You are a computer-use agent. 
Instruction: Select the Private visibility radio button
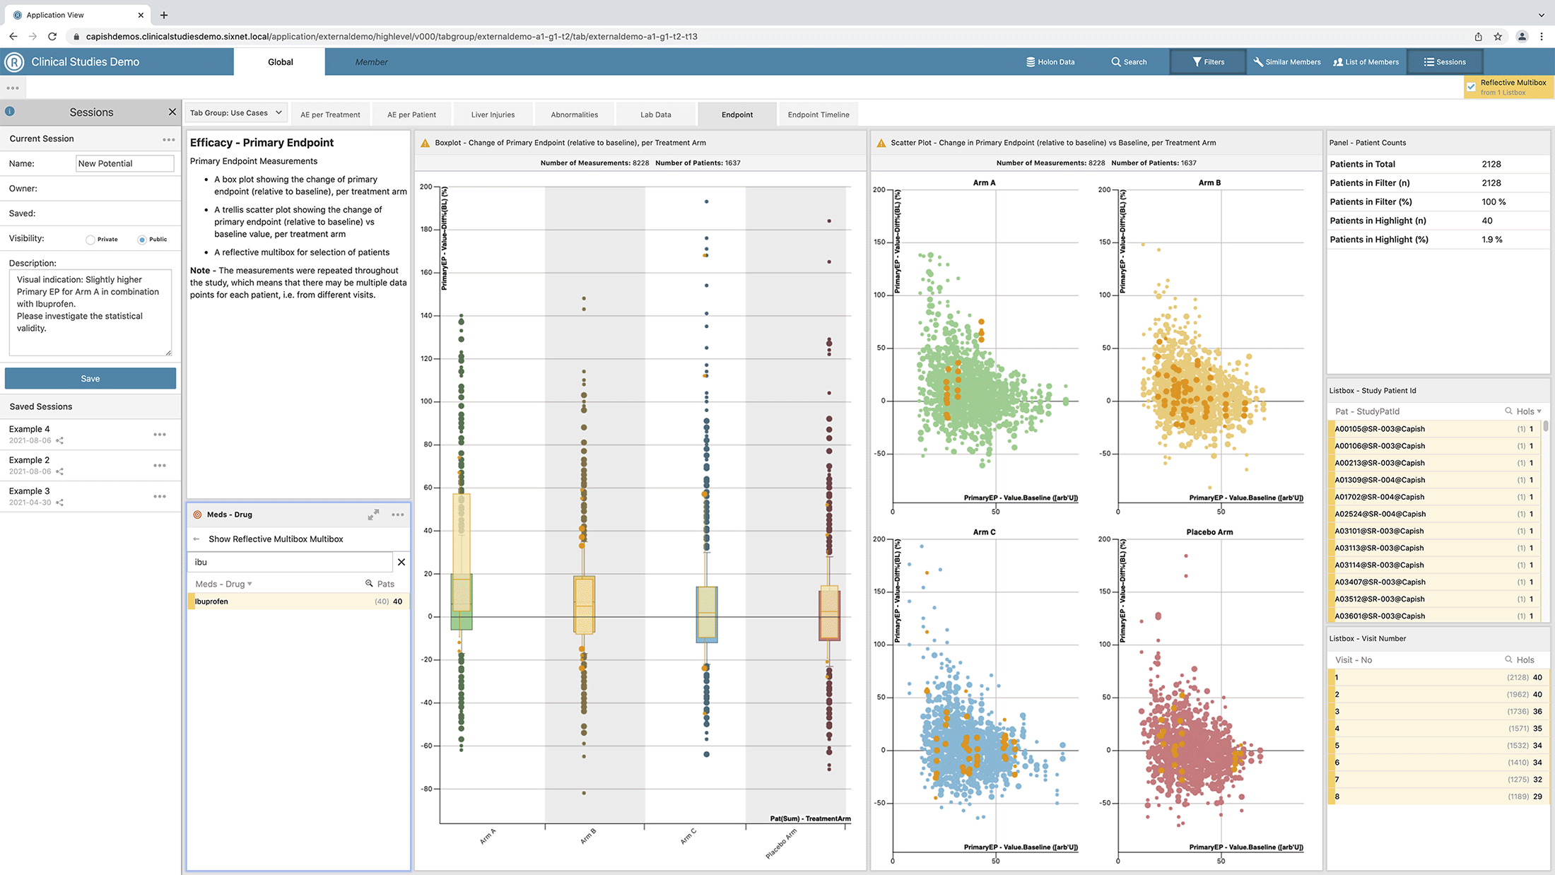tap(90, 240)
